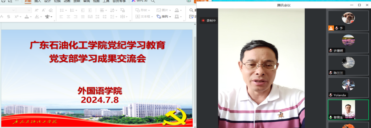This screenshot has width=371, height=128.
Task: Center align the text
Action: pyautogui.click(x=68, y=17)
